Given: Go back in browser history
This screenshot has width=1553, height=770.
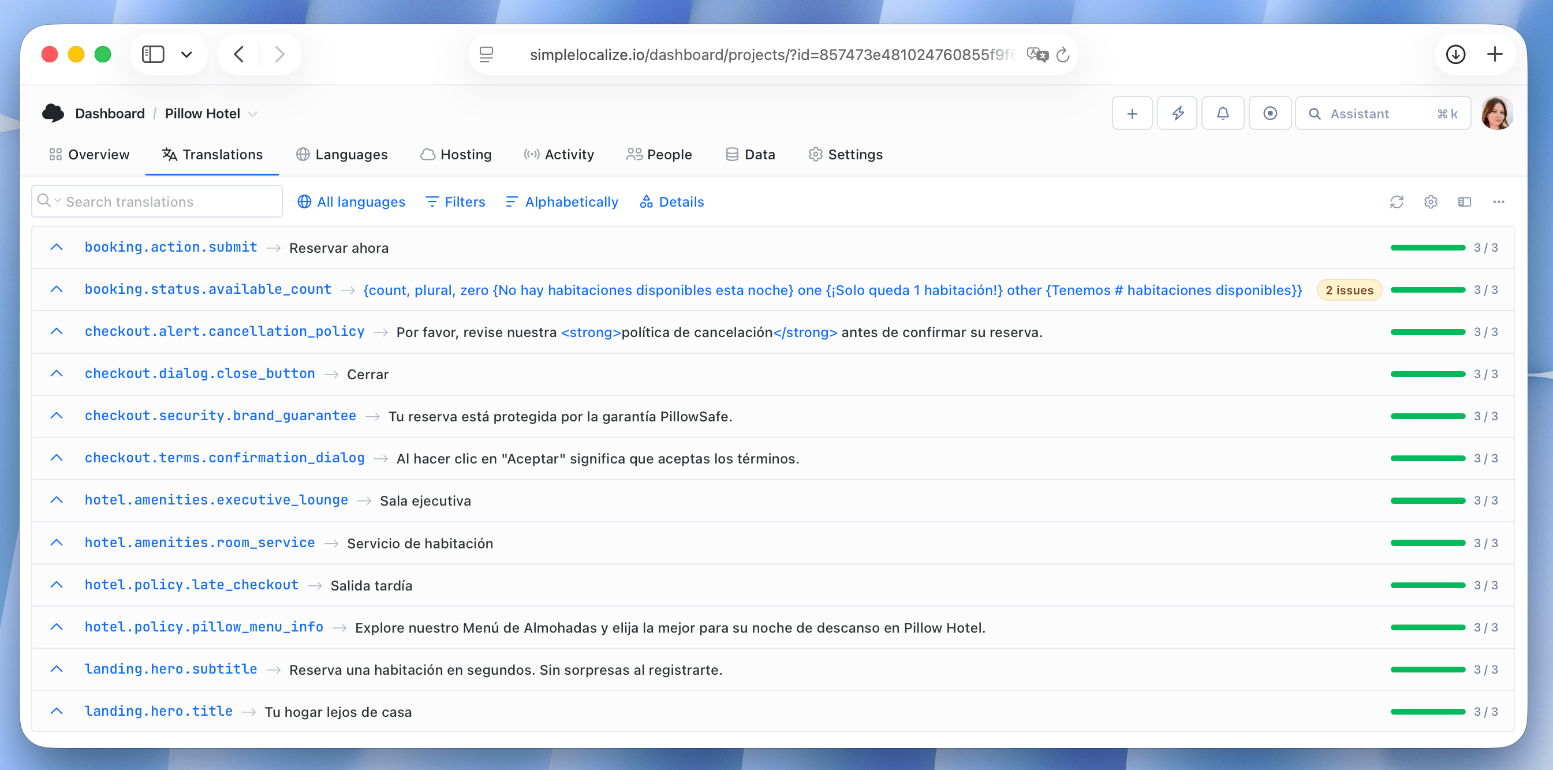Looking at the screenshot, I should (239, 54).
